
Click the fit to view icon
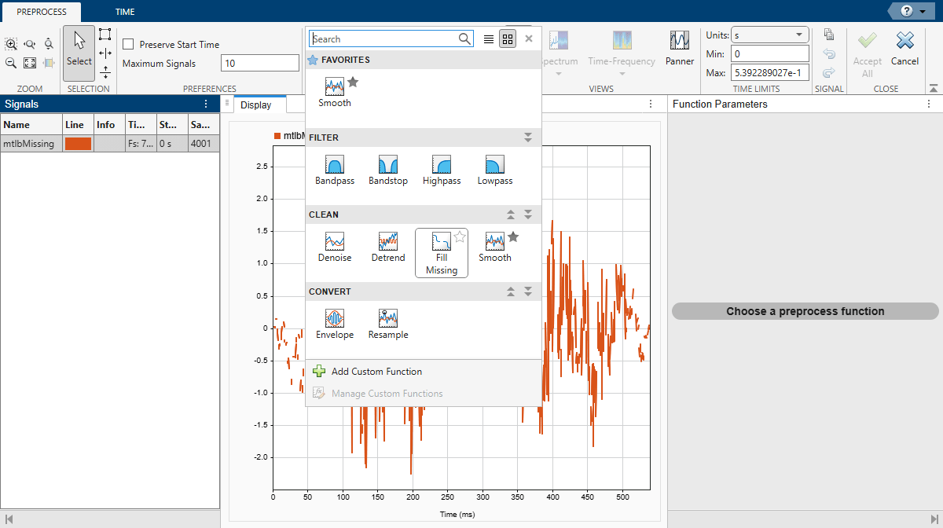tap(30, 63)
